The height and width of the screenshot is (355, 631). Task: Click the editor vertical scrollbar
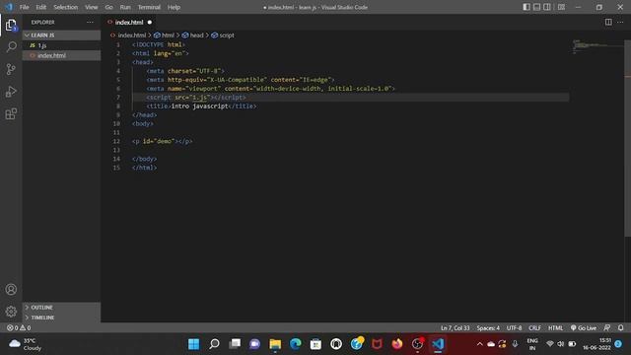(x=627, y=138)
